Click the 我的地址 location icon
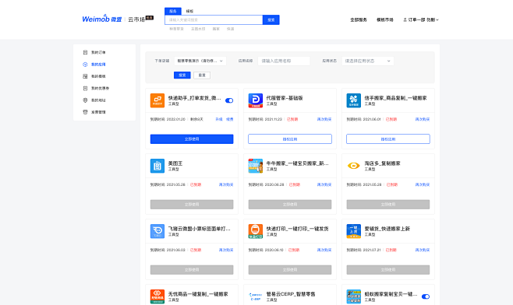The image size is (513, 305). click(85, 100)
